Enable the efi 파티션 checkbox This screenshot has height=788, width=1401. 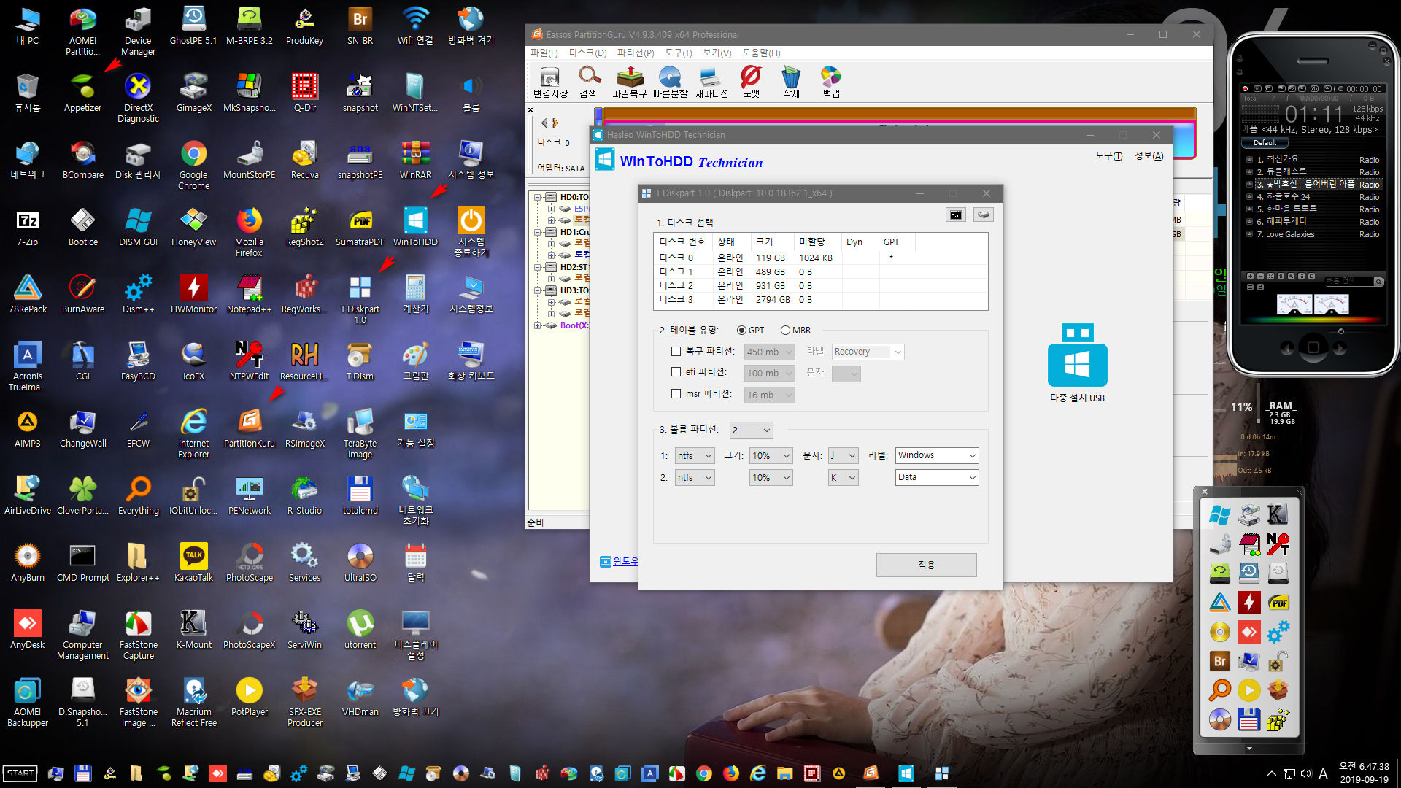pyautogui.click(x=676, y=372)
